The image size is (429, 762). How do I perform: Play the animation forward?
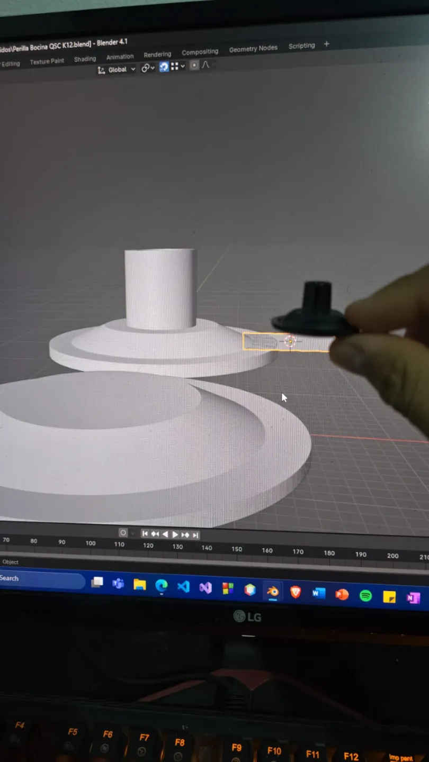pos(175,535)
